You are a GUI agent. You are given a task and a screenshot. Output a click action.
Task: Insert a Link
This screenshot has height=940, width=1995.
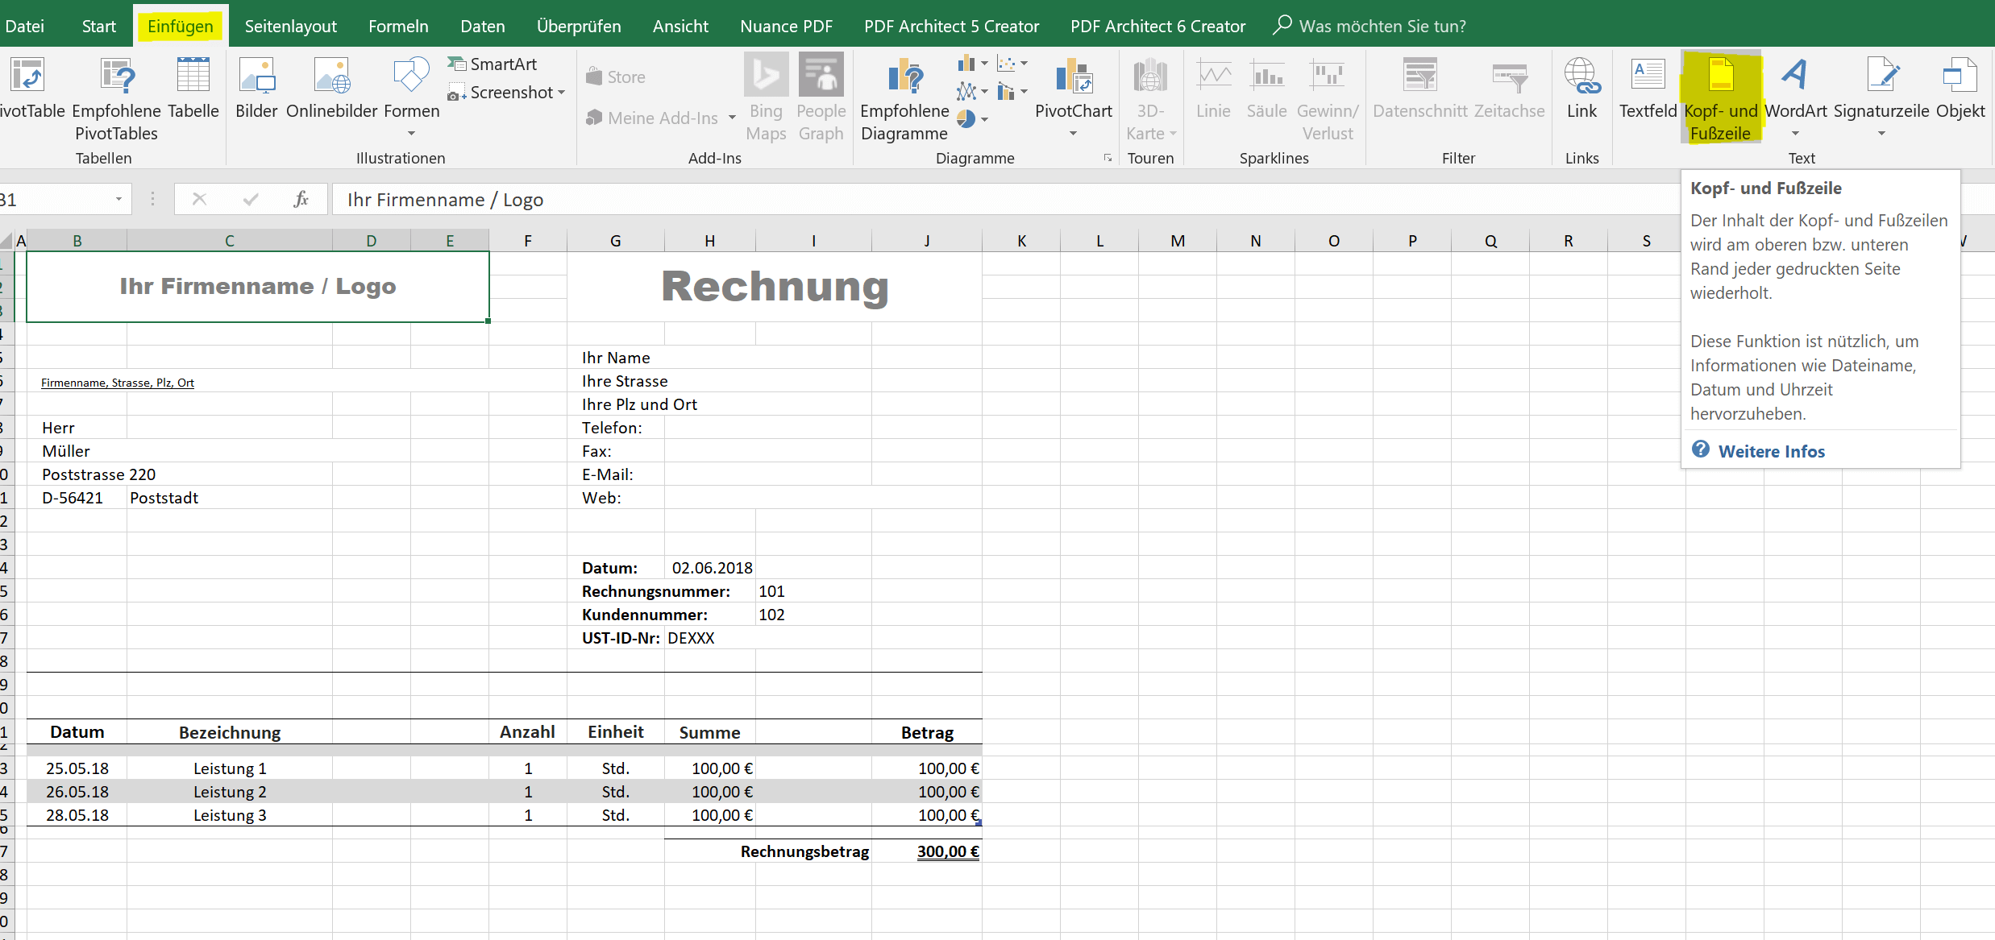tap(1581, 89)
